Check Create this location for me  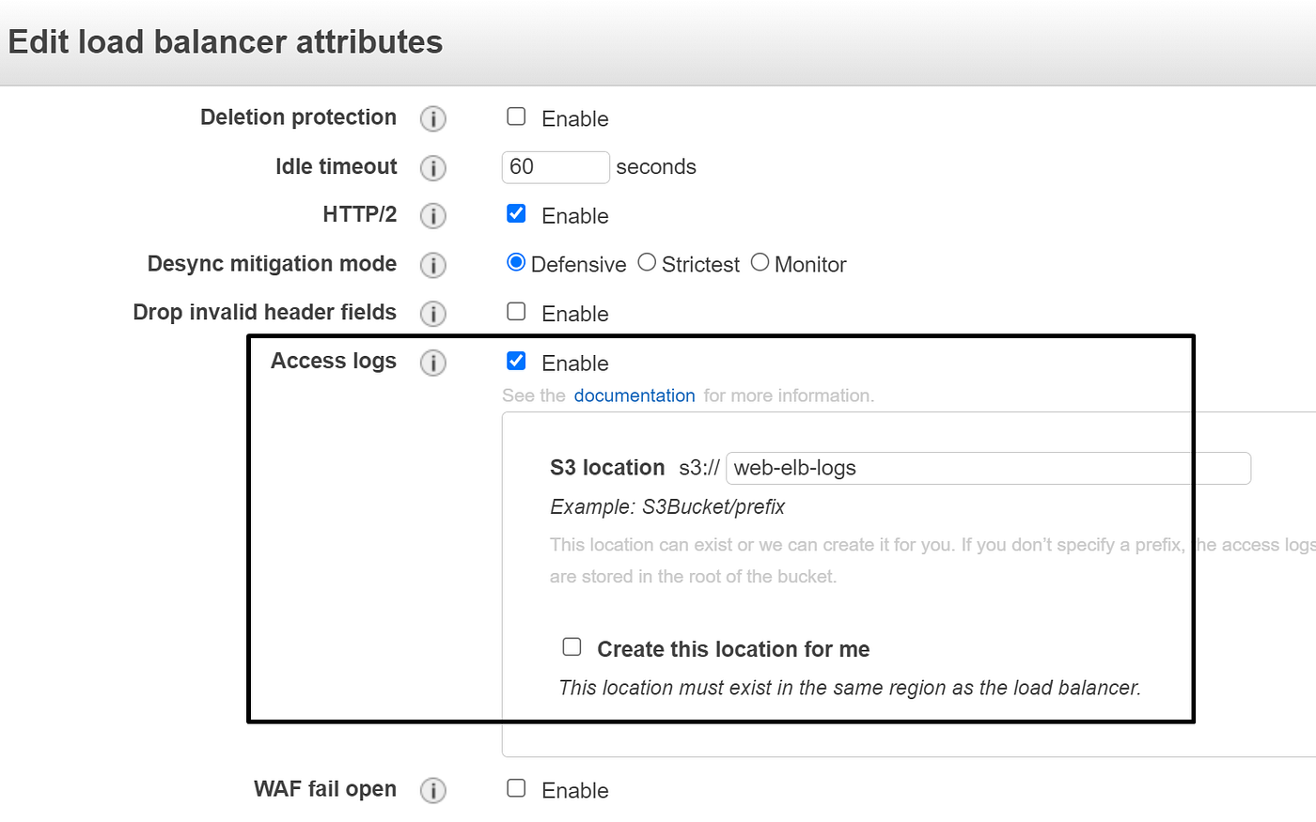(572, 646)
